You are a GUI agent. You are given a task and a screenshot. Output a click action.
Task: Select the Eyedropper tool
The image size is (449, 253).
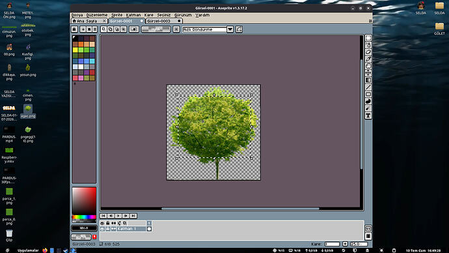(368, 59)
